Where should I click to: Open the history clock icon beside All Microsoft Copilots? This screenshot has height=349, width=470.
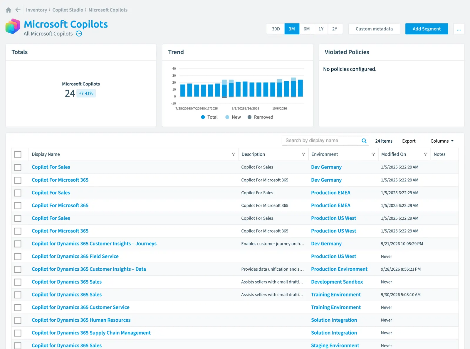(79, 34)
